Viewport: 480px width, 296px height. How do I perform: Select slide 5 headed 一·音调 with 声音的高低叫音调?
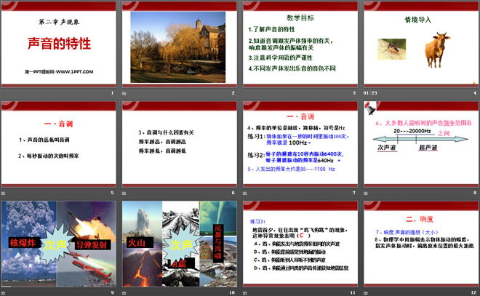pos(58,145)
